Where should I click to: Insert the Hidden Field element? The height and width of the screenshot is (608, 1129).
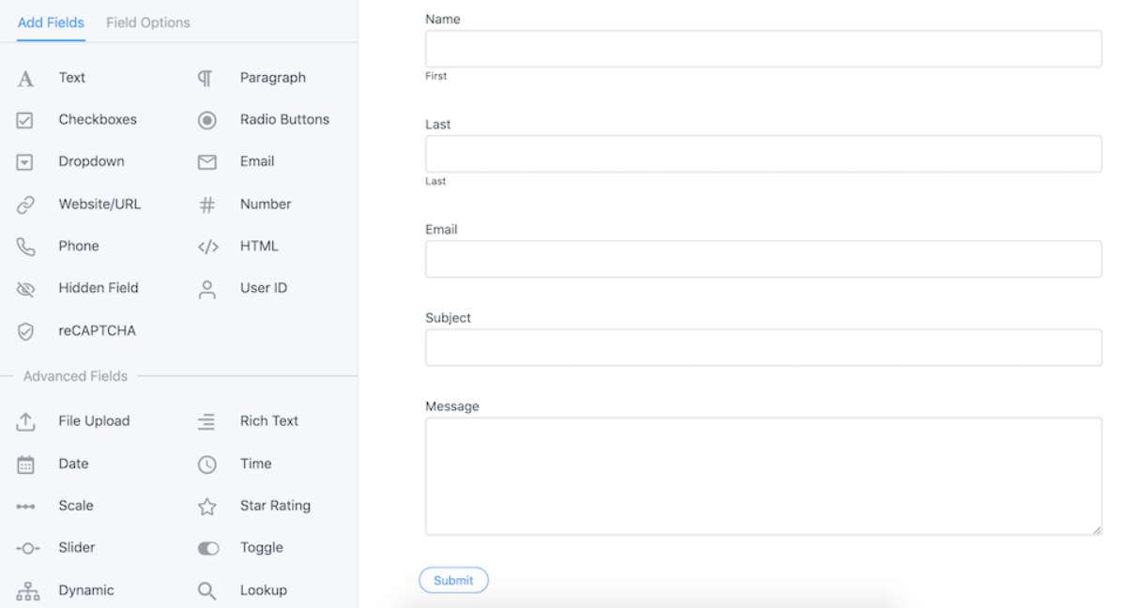pyautogui.click(x=98, y=288)
